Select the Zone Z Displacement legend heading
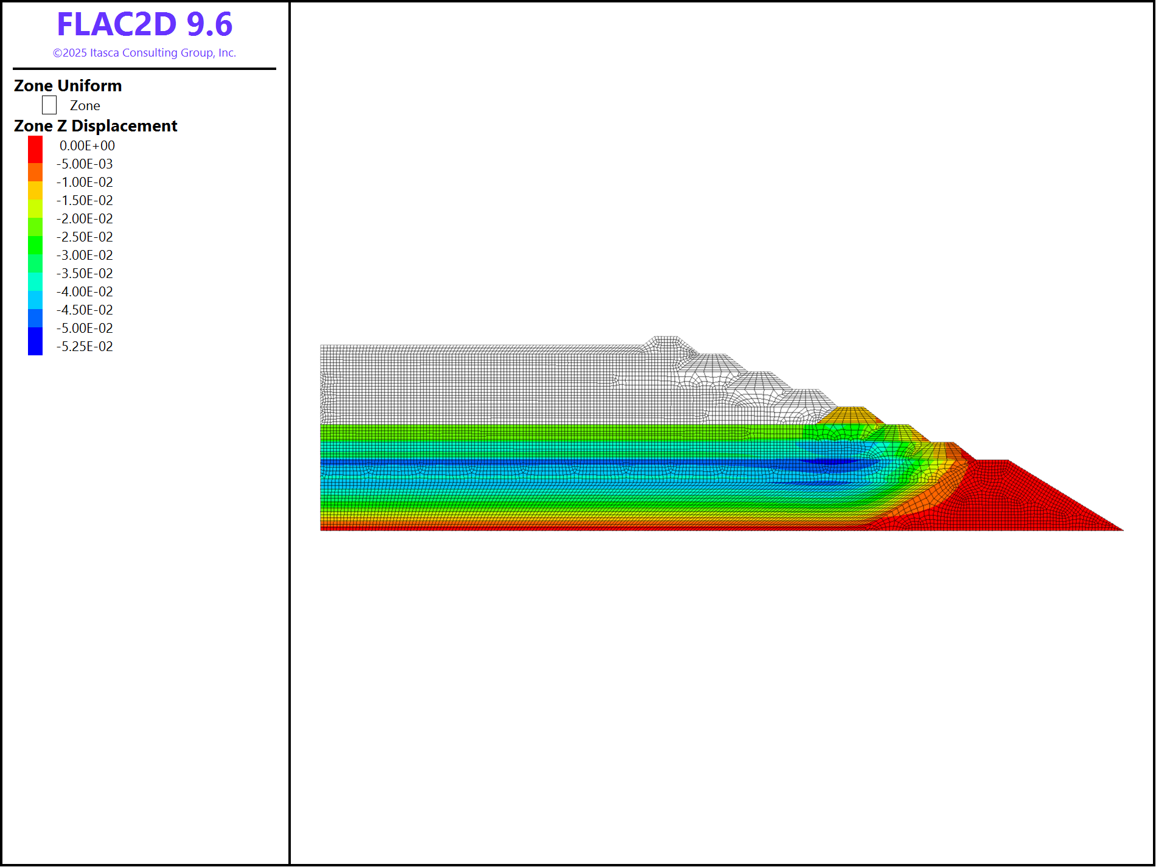The width and height of the screenshot is (1156, 867). click(96, 126)
